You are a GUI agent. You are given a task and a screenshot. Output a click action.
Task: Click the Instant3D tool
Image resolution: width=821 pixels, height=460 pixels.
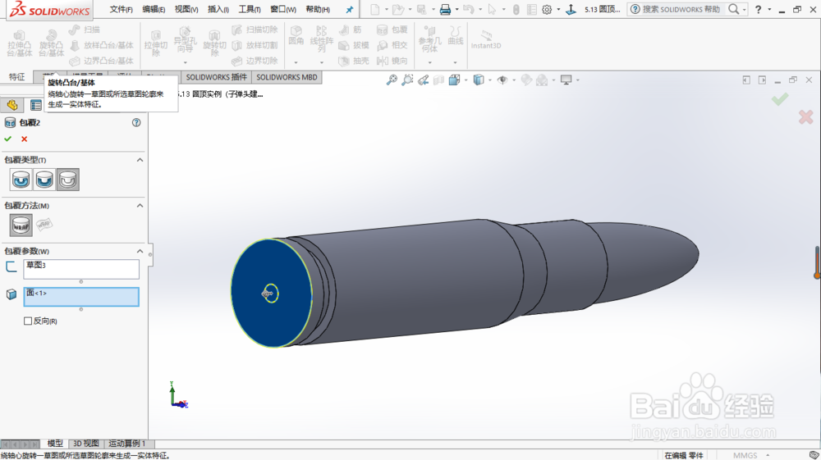486,39
